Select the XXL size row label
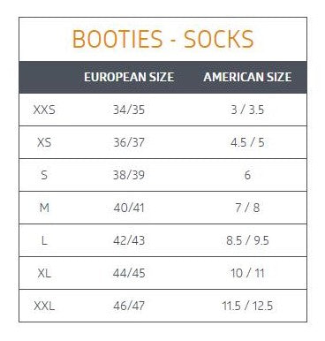Image resolution: width=325 pixels, height=341 pixels. [x=44, y=306]
